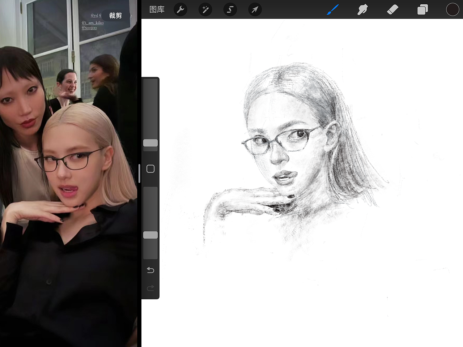Screen dimensions: 463x347
Task: Open the active color in the corner
Action: 453,9
